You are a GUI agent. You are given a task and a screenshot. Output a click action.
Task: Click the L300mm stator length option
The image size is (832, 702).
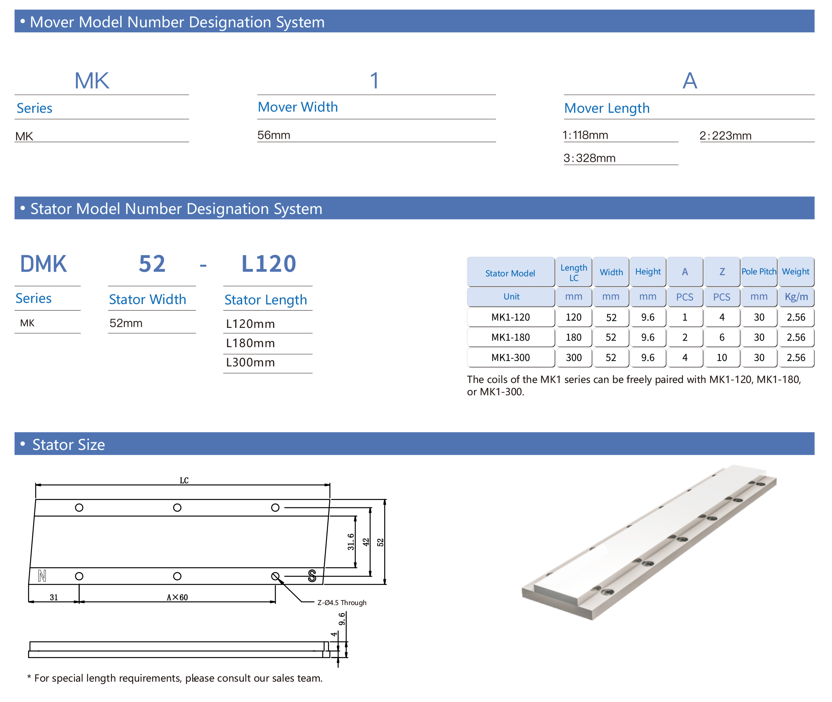pos(250,363)
